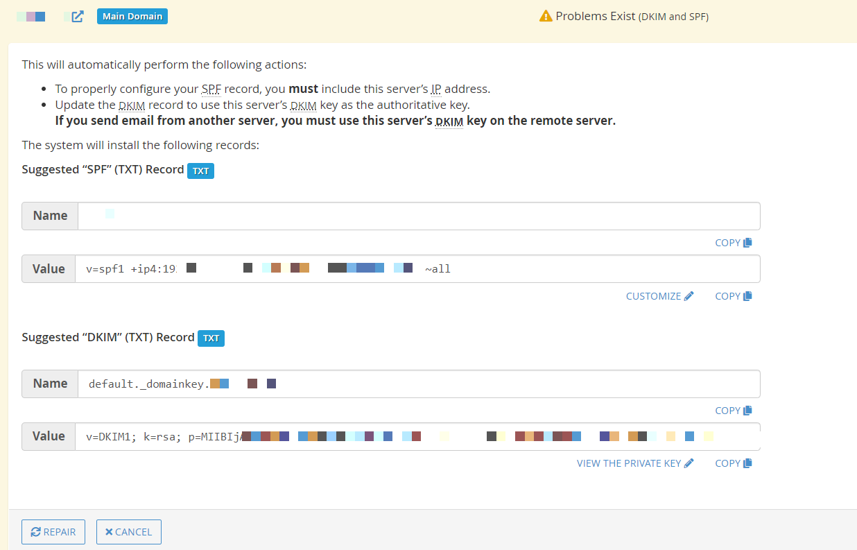Open the SPF record customization editor

[653, 295]
